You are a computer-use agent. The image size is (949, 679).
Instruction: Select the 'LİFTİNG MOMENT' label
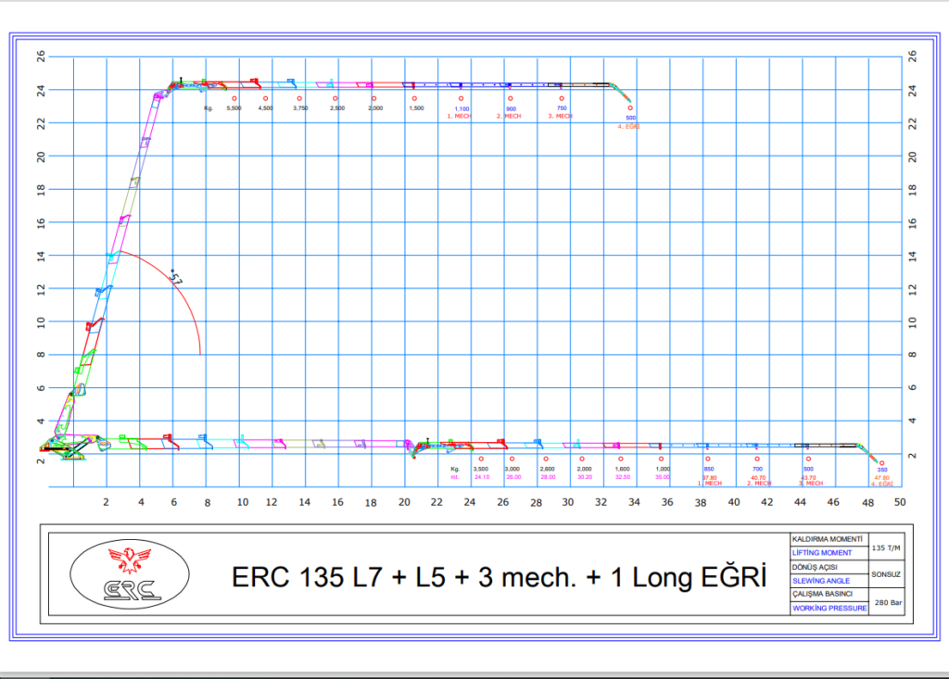[822, 552]
